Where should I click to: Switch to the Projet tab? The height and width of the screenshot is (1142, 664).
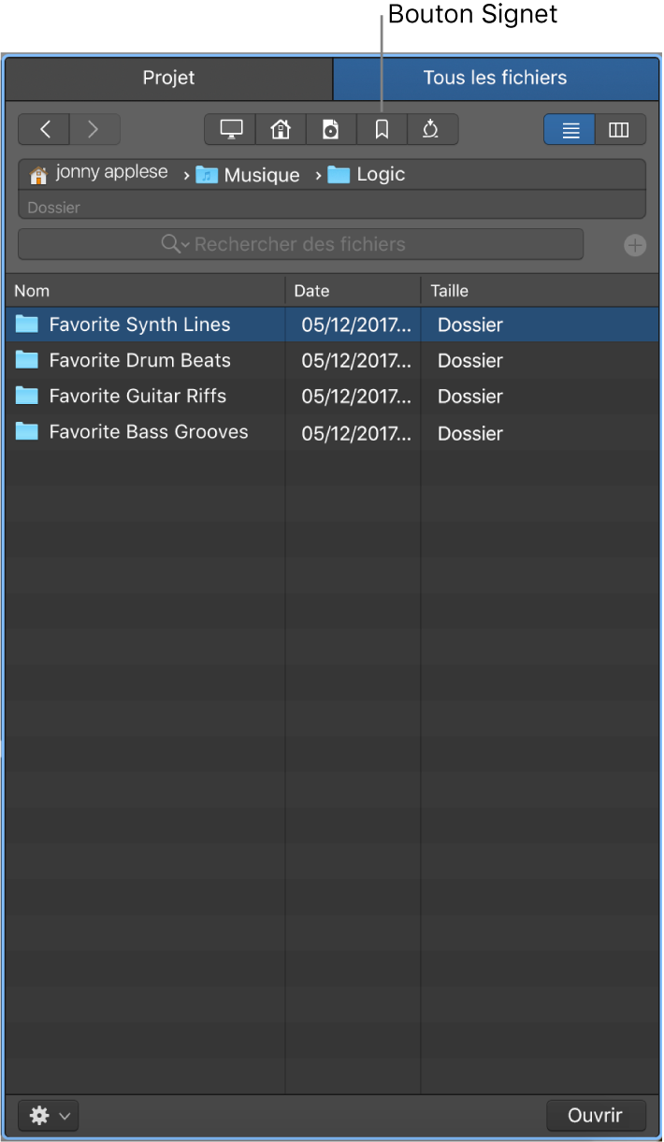click(x=168, y=78)
